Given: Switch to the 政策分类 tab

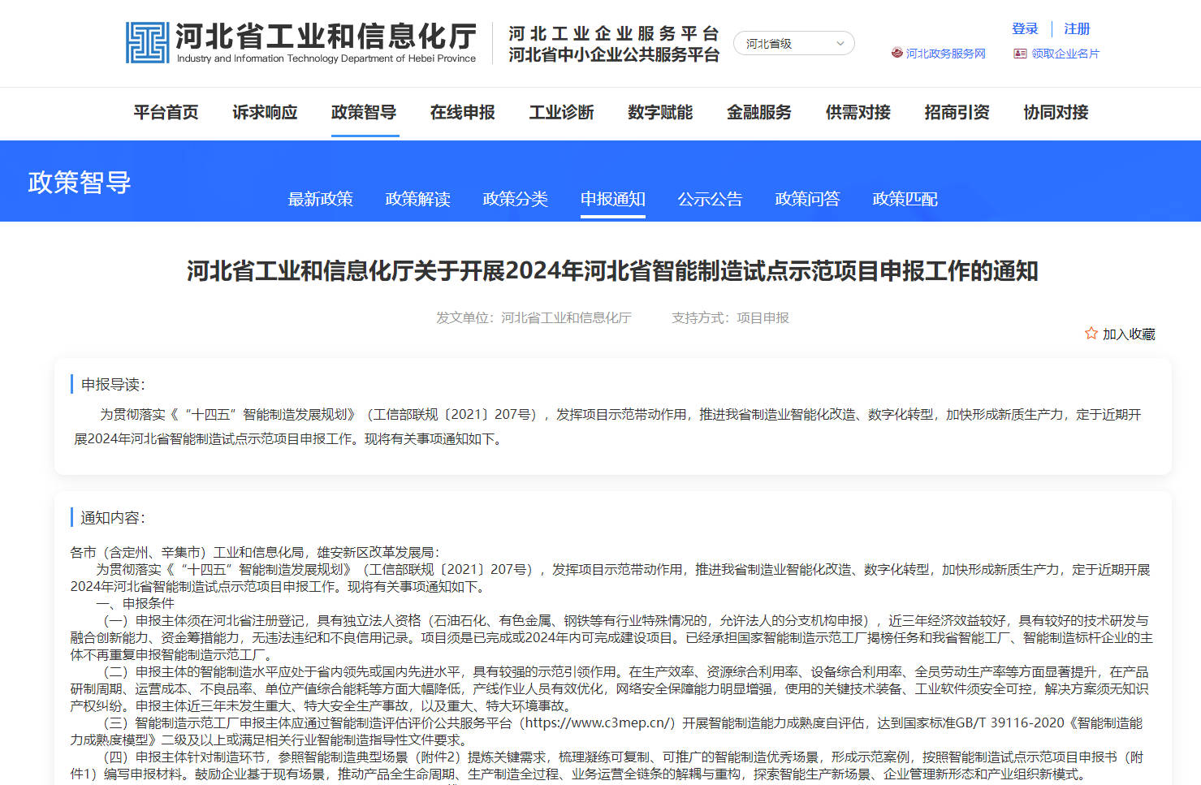Looking at the screenshot, I should (516, 199).
